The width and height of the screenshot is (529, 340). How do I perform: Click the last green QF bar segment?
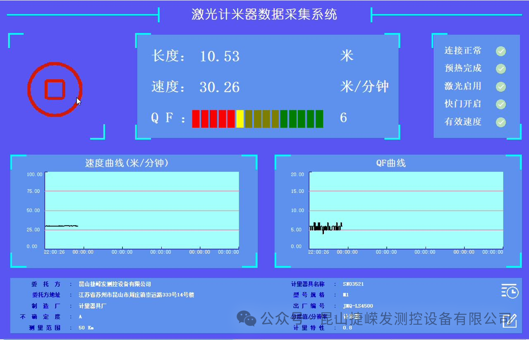(x=319, y=119)
